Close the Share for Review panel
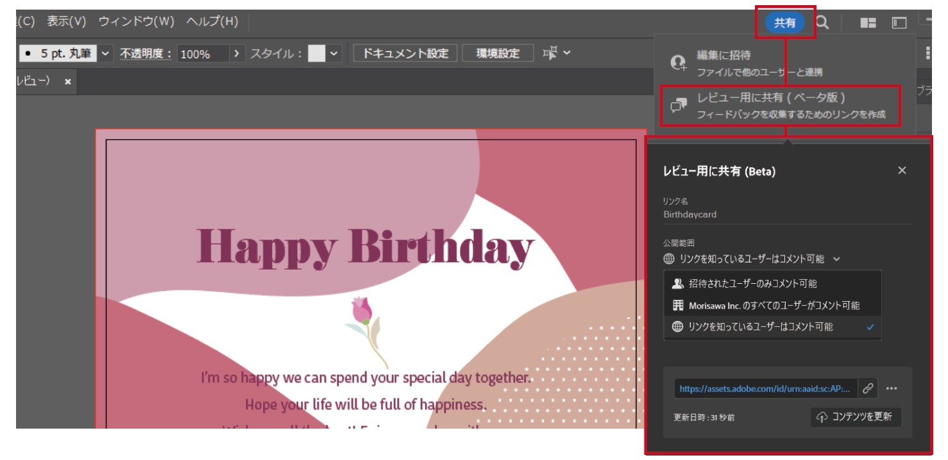This screenshot has height=460, width=948. 902,170
